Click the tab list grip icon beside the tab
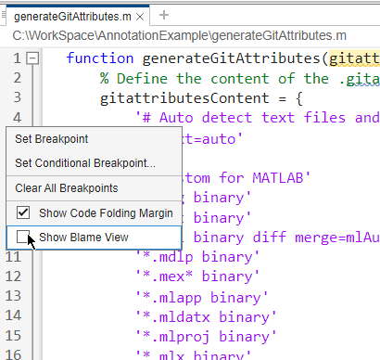This screenshot has width=380, height=360. (4, 15)
